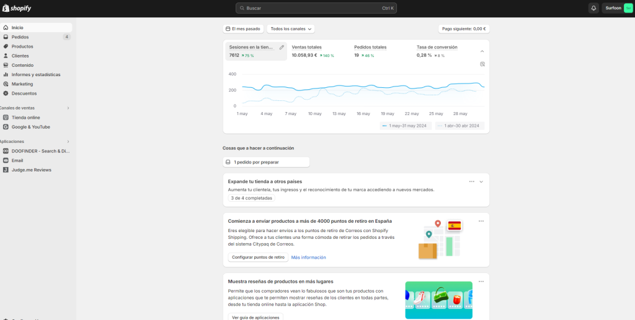Click the pencil edit icon on Sesiones card
The image size is (635, 320).
[x=282, y=47]
